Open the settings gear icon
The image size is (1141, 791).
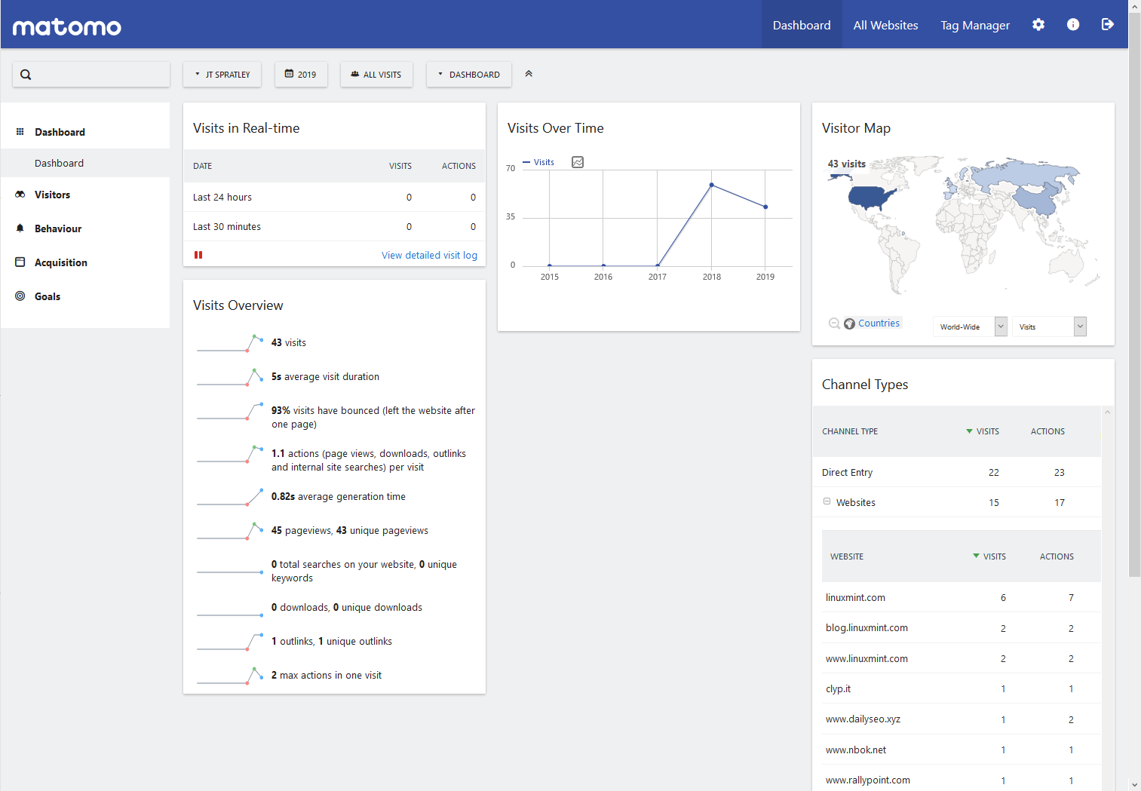pyautogui.click(x=1038, y=25)
